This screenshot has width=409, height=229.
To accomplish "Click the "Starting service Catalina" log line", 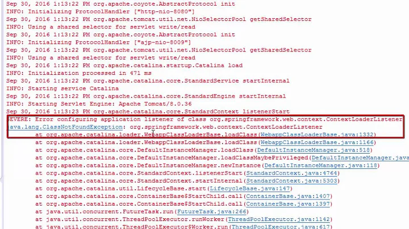I will tap(62, 88).
